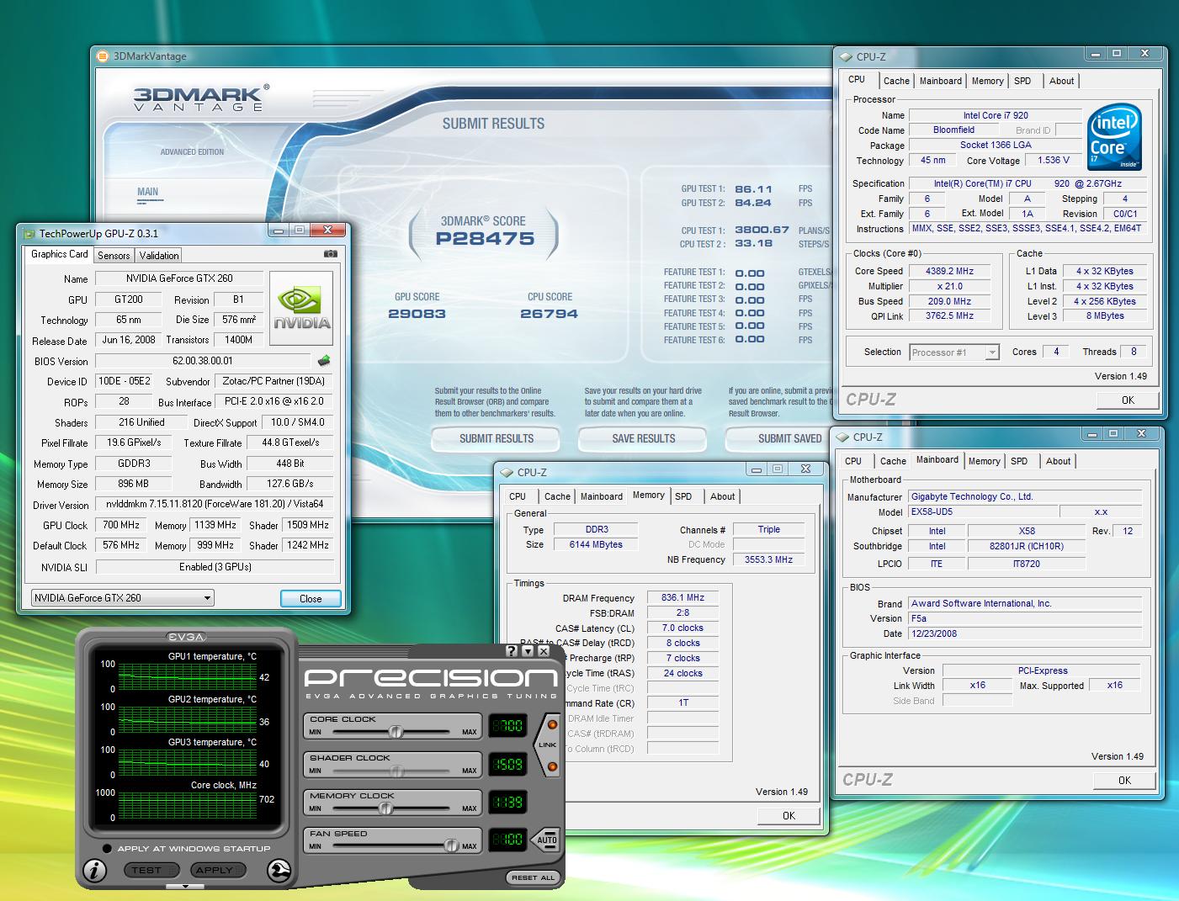Switch to the Sensors tab in GPU-Z
Screen dimensions: 1179x901
114,256
